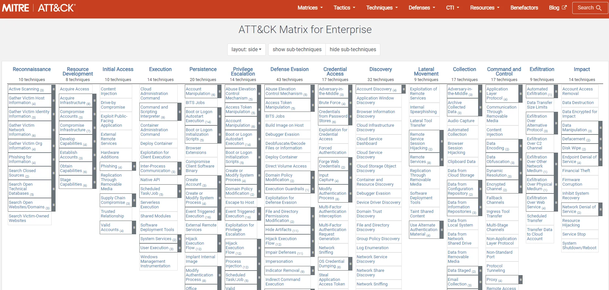Open the Drive-by Compromise technique
This screenshot has height=290, width=609.
coord(113,105)
